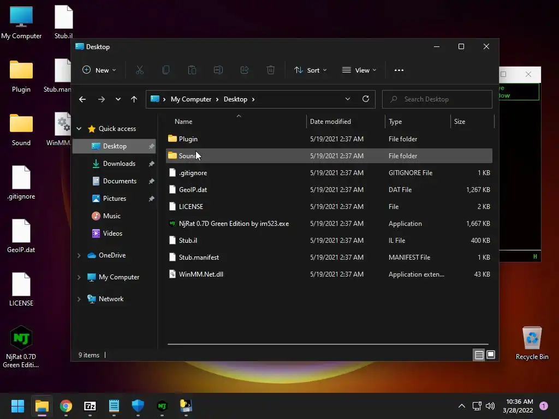Select the Plugin folder row
559x419 pixels.
pos(330,139)
